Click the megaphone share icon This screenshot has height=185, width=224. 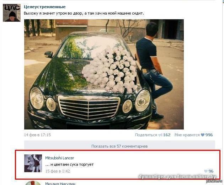[x=160, y=135]
